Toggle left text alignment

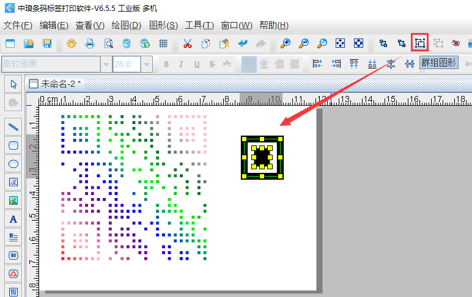[249, 64]
